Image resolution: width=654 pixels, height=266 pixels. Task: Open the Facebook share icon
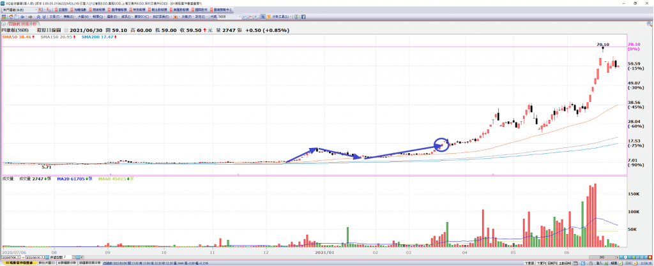point(303,17)
